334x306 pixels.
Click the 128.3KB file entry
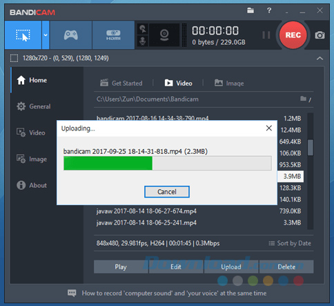[291, 188]
